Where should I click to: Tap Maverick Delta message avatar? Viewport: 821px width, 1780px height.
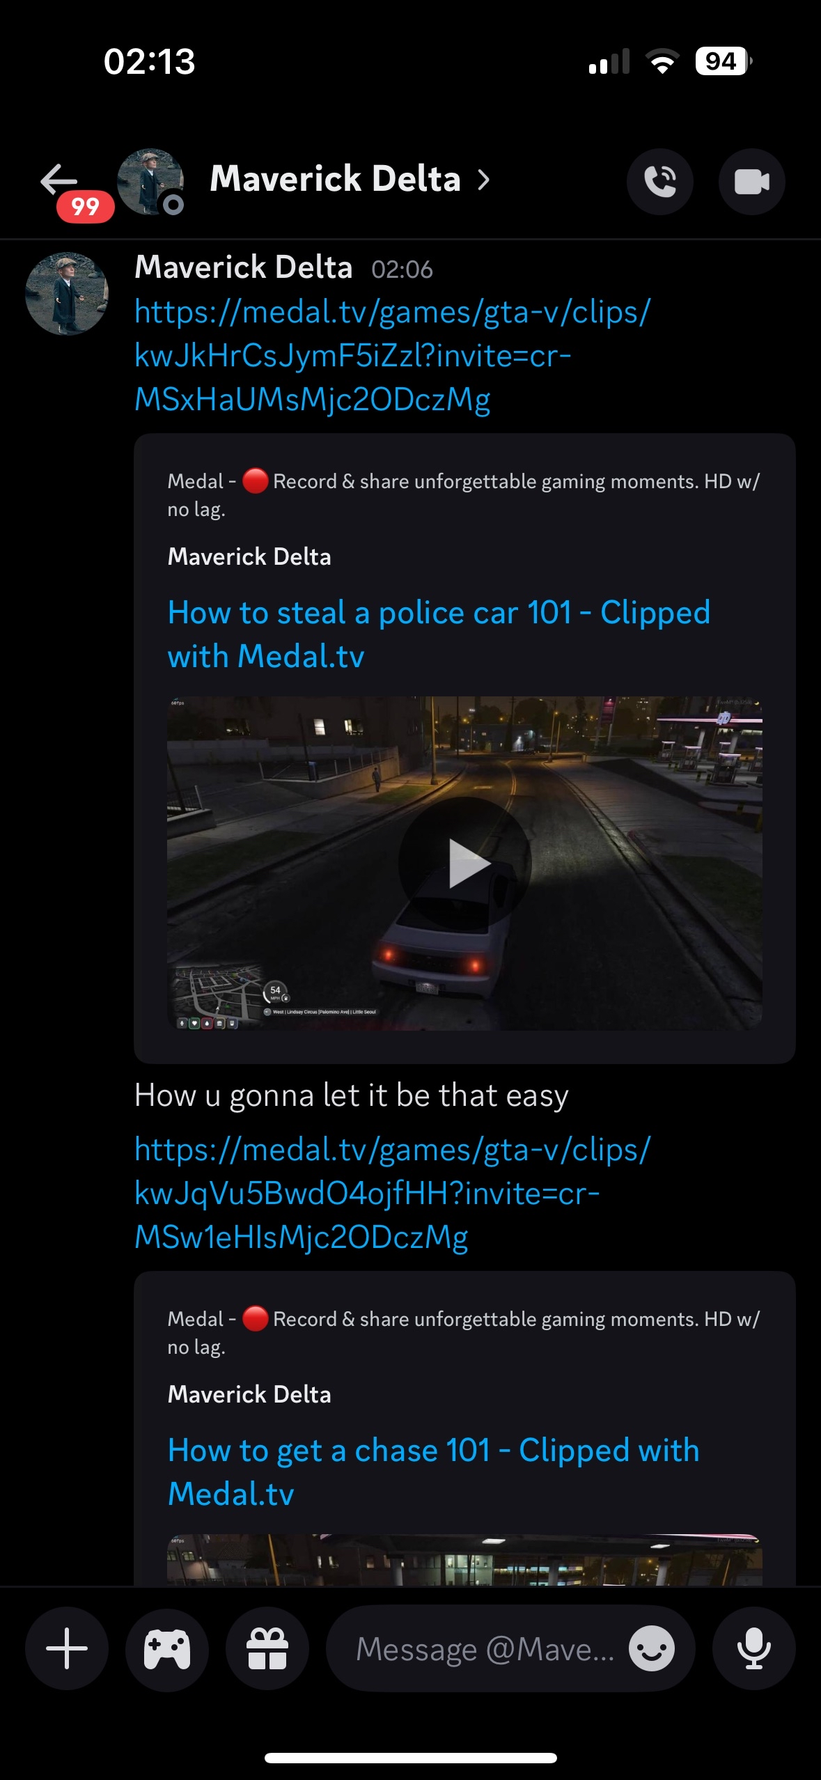(67, 293)
